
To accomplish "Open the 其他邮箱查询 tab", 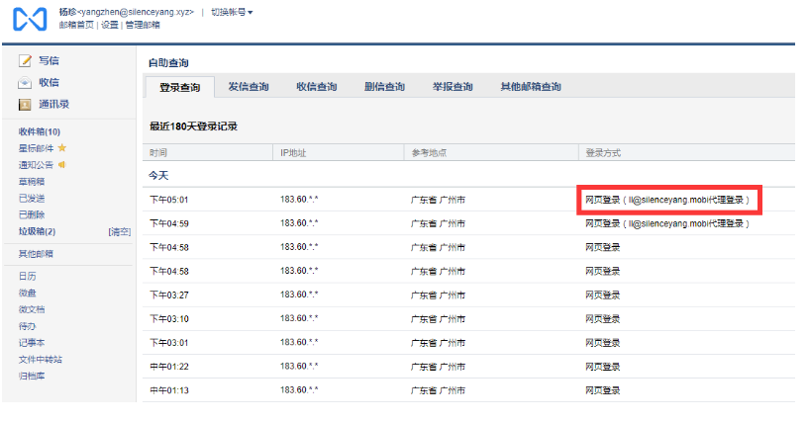I will (531, 87).
